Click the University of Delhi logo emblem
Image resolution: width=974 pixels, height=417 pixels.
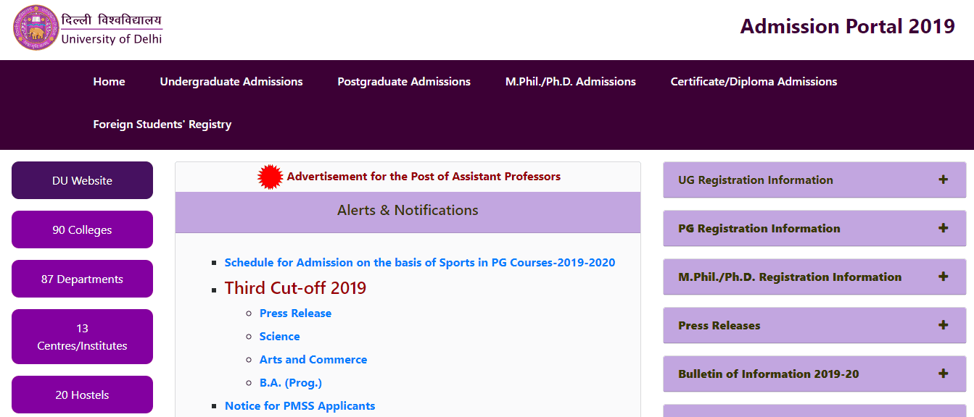click(35, 28)
